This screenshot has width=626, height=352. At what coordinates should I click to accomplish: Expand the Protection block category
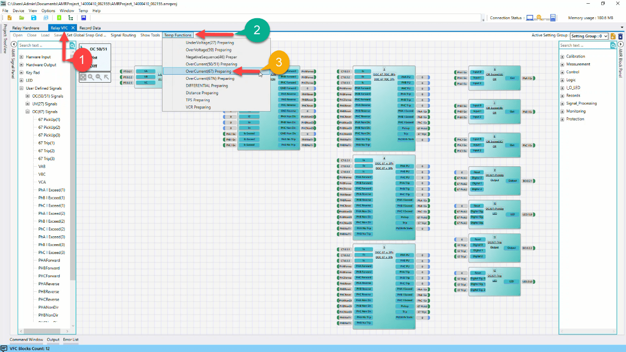point(563,119)
